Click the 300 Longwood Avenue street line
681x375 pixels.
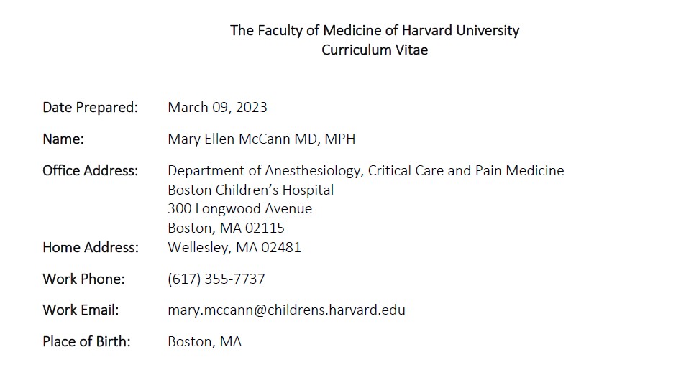[239, 209]
